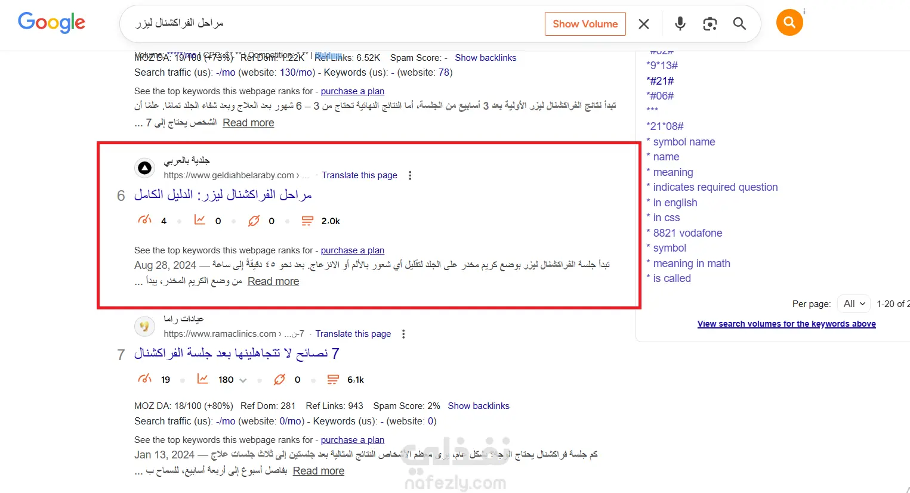
Task: Select related keyword * in english
Action: coord(672,203)
